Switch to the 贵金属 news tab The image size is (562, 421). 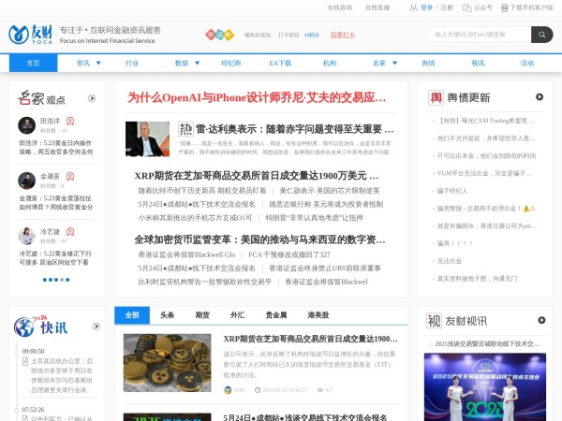(276, 315)
